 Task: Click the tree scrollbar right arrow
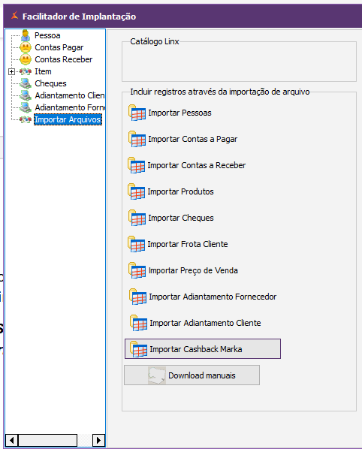(x=98, y=440)
